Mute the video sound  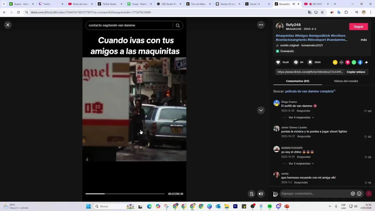(261, 194)
